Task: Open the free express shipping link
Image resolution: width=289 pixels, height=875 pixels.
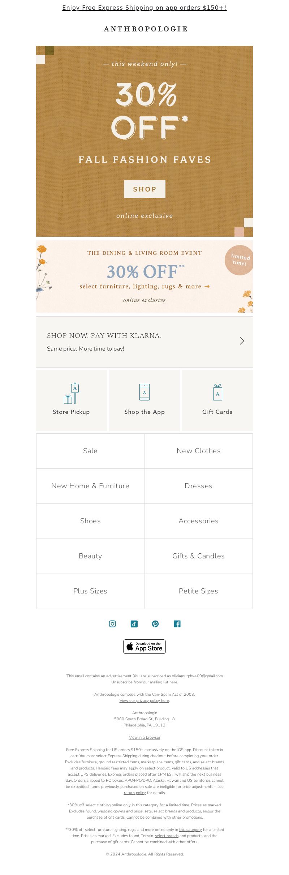Action: click(x=144, y=8)
